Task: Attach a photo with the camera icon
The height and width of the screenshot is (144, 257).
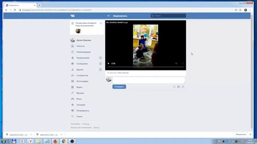Action: click(x=178, y=87)
